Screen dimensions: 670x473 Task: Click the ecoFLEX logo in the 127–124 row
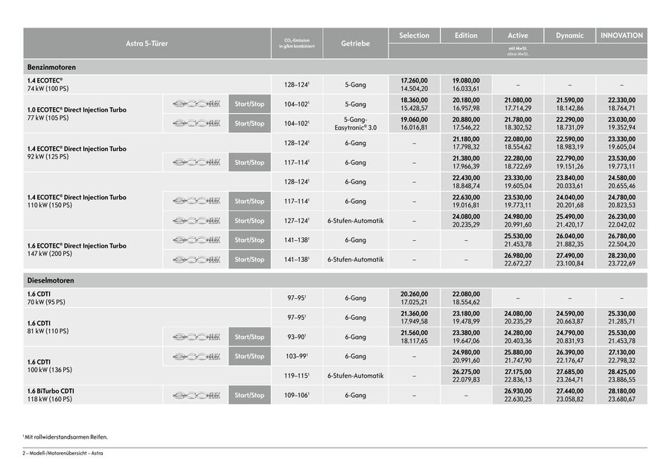tap(196, 221)
